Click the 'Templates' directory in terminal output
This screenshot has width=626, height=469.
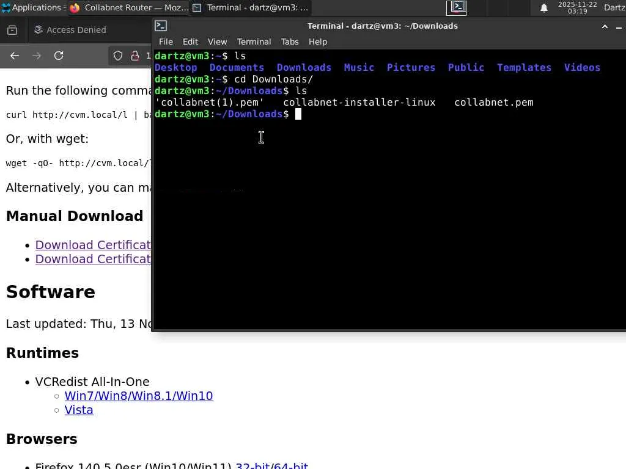524,67
